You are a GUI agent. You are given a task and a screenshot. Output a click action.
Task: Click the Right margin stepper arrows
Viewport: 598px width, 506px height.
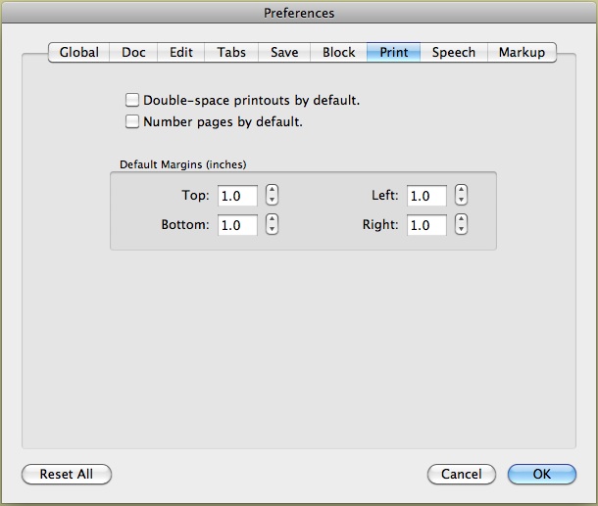pos(462,225)
